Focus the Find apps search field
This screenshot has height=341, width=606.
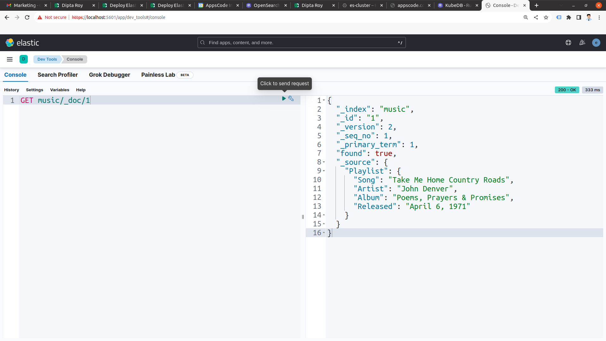pyautogui.click(x=301, y=43)
